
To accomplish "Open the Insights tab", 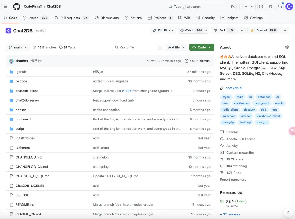I will (x=229, y=18).
